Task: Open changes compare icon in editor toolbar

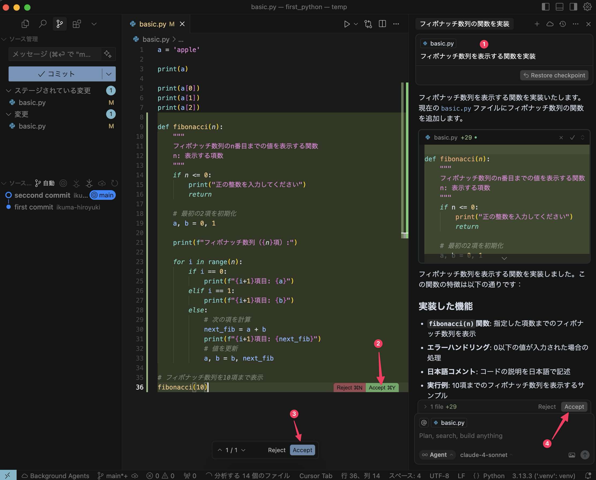Action: [368, 24]
